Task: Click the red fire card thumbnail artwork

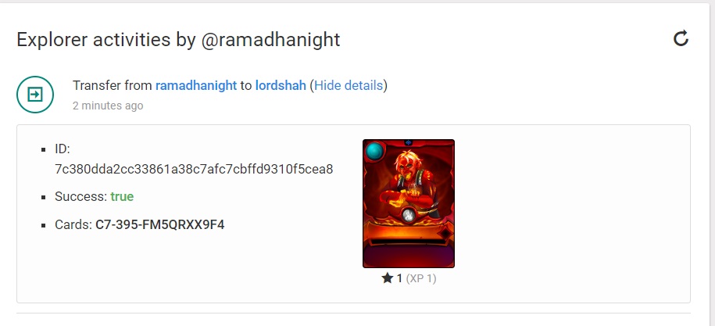Action: [x=409, y=203]
